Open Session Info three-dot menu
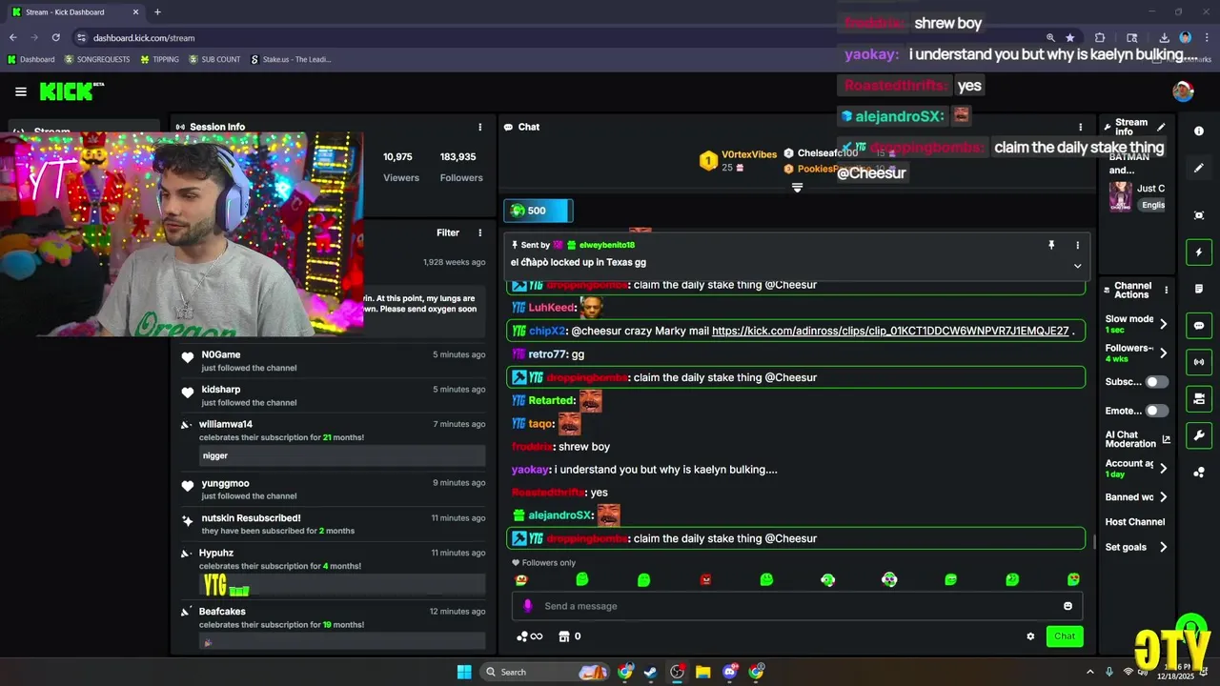Viewport: 1220px width, 686px height. click(x=479, y=127)
